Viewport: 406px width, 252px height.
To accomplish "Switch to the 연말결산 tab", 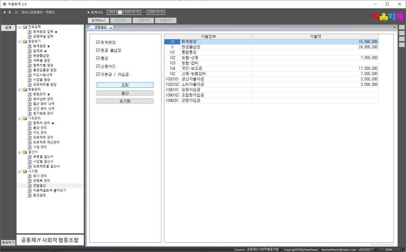I will (100, 27).
